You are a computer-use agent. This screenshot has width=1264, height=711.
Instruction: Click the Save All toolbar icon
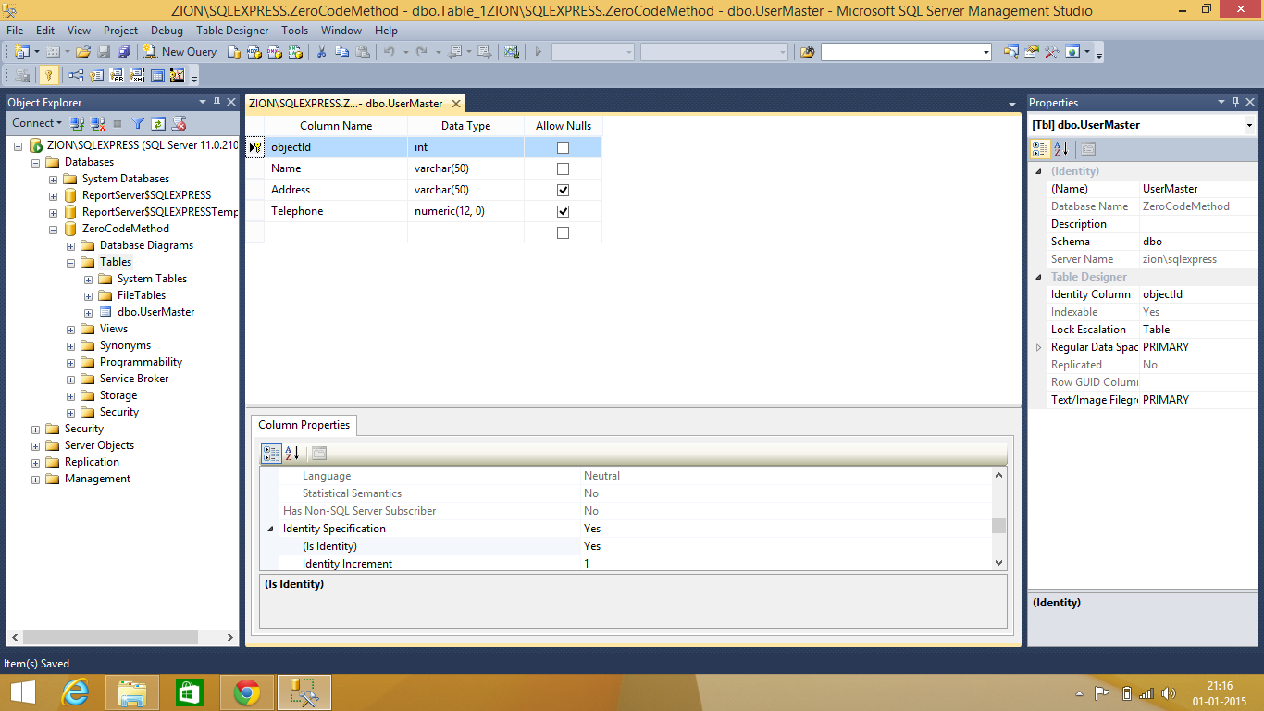coord(123,52)
